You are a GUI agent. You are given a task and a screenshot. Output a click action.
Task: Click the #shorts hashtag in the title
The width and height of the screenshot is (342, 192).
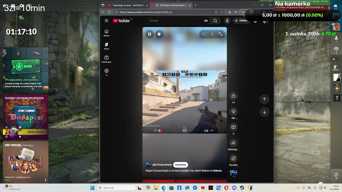click(x=217, y=171)
